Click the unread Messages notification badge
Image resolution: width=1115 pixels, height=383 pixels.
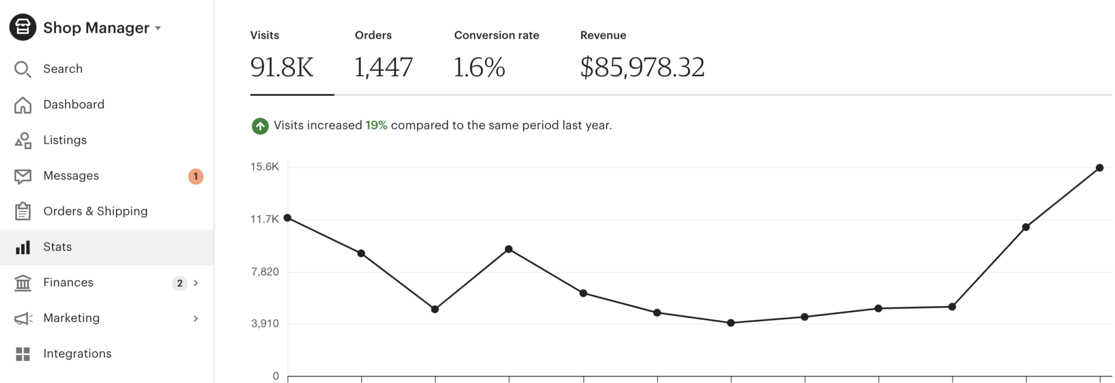point(195,176)
